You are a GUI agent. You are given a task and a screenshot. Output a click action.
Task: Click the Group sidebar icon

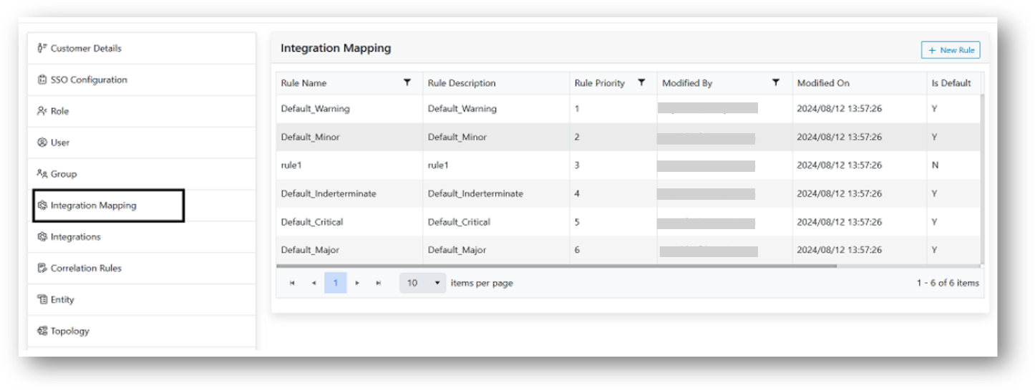click(x=42, y=174)
